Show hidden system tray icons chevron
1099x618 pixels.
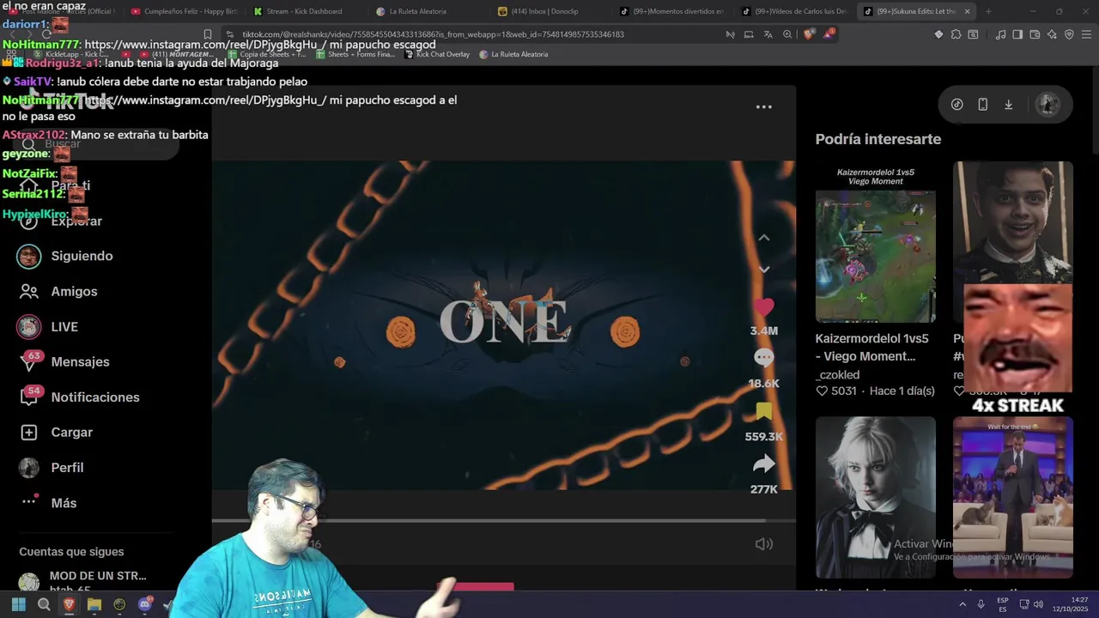pos(962,605)
